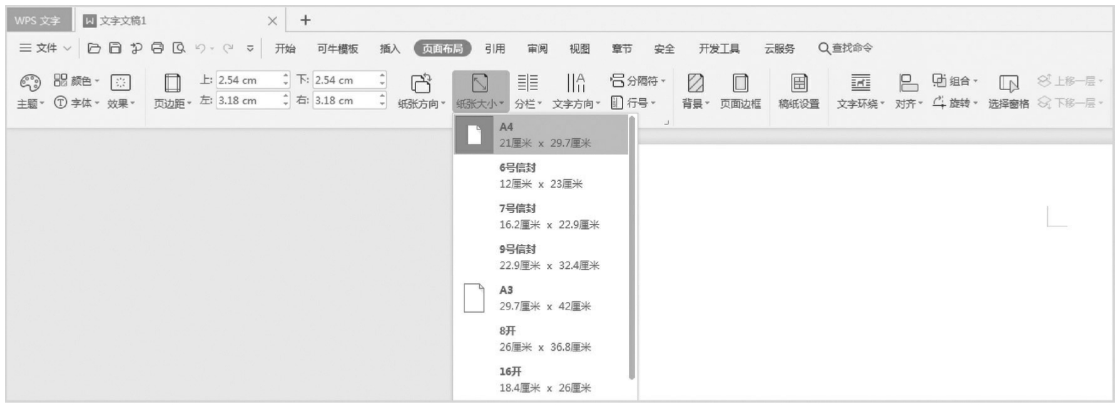
Task: Adjust the 上 top margin stepper arrows
Action: (286, 80)
